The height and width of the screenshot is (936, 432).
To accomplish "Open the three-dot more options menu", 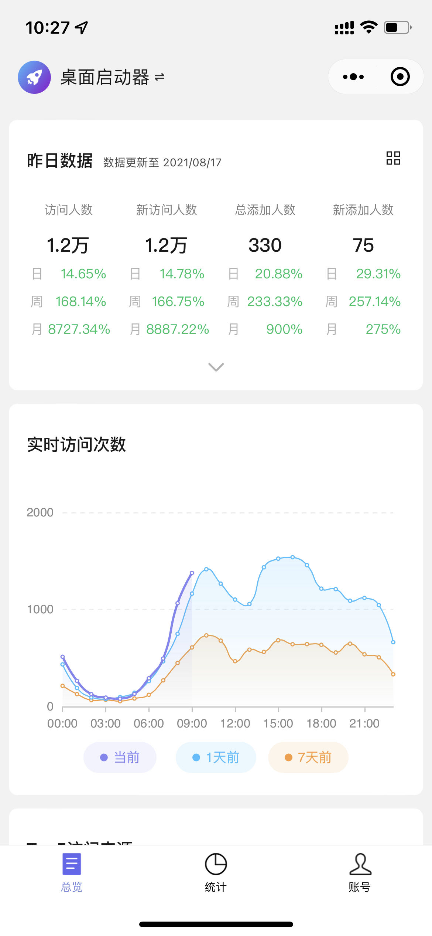I will point(353,77).
